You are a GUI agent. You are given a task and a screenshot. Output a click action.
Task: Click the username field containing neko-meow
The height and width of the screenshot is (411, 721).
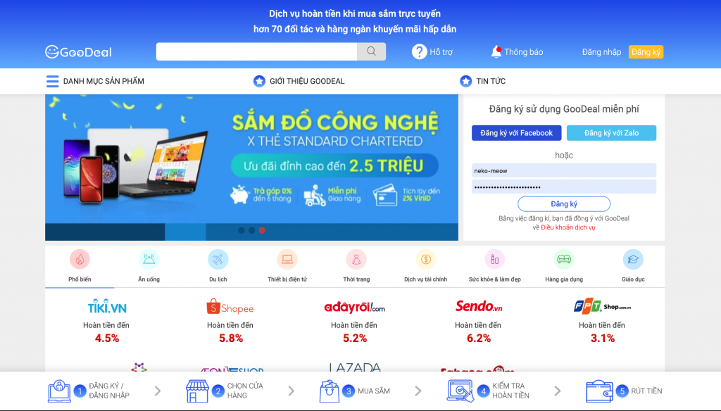(564, 170)
